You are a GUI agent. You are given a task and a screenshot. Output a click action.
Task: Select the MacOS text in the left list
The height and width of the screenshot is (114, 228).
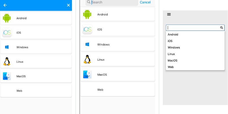tap(21, 76)
